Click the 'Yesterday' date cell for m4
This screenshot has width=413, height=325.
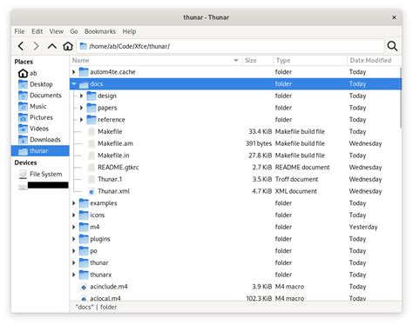(x=363, y=227)
